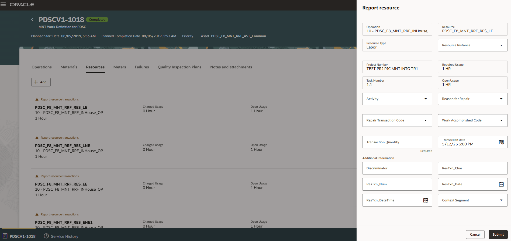Click the Resource Type Labor field
Image resolution: width=511 pixels, height=241 pixels.
tap(397, 45)
